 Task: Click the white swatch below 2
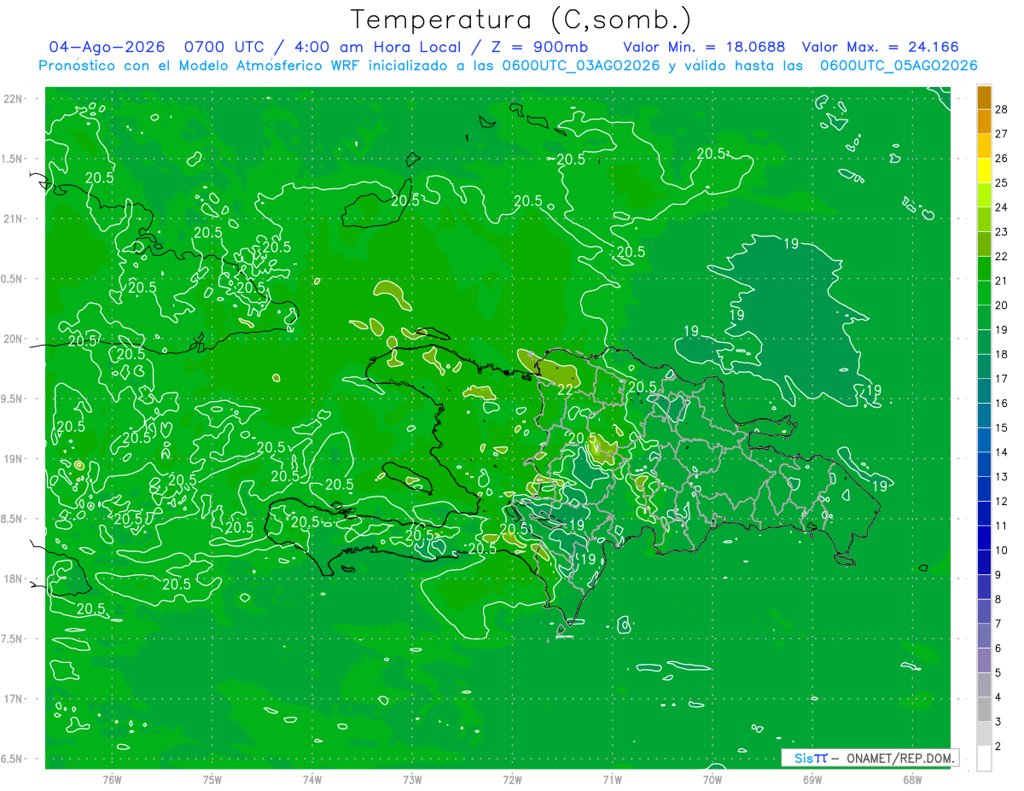coord(984,759)
